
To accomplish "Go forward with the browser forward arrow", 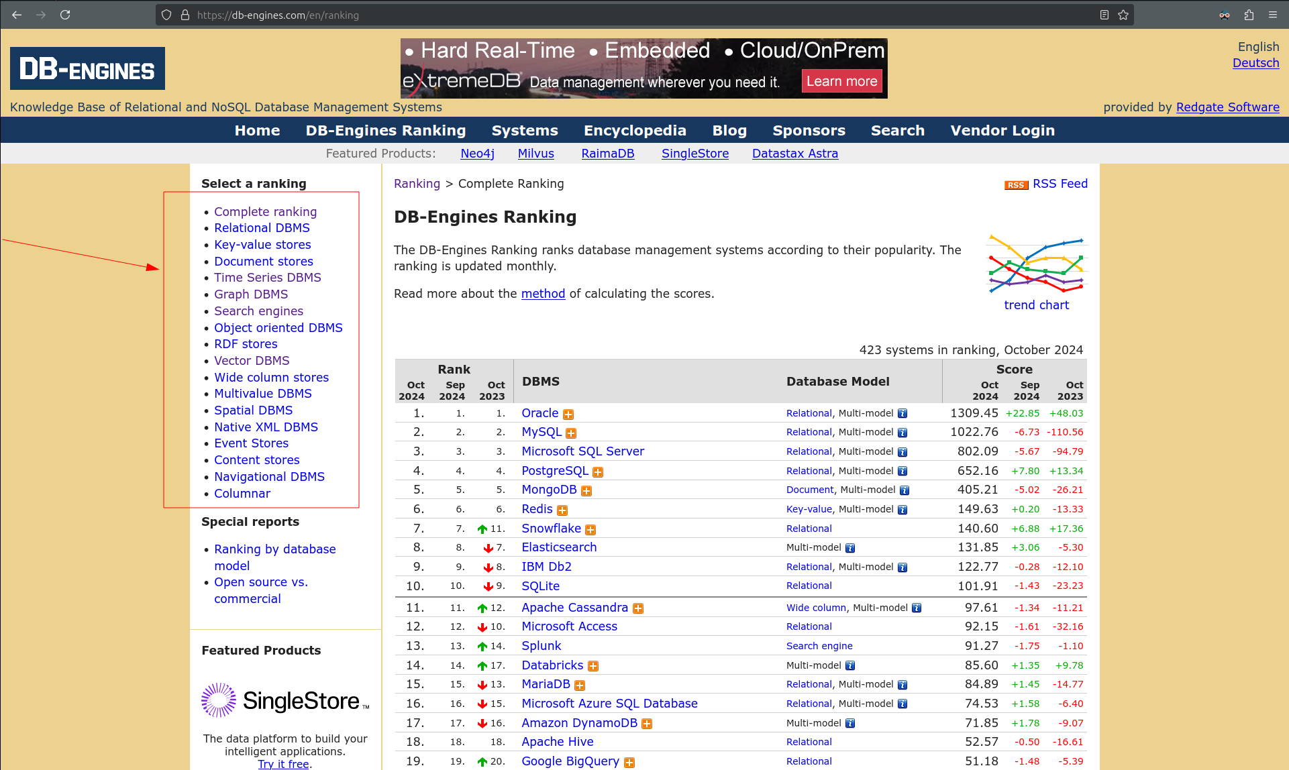I will (41, 15).
